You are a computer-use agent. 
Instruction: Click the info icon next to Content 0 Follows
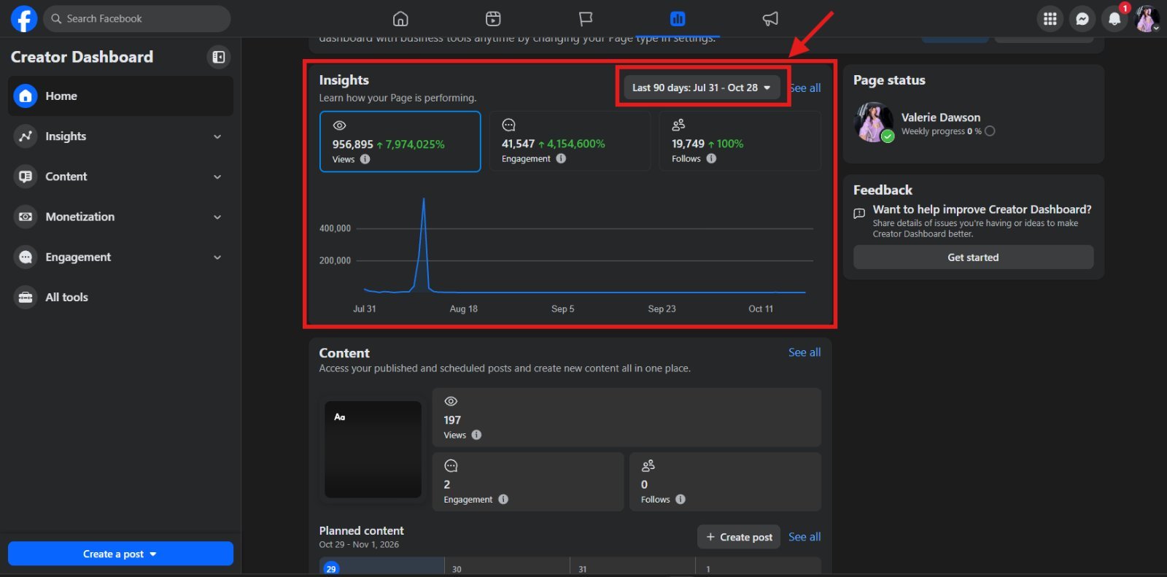coord(681,499)
